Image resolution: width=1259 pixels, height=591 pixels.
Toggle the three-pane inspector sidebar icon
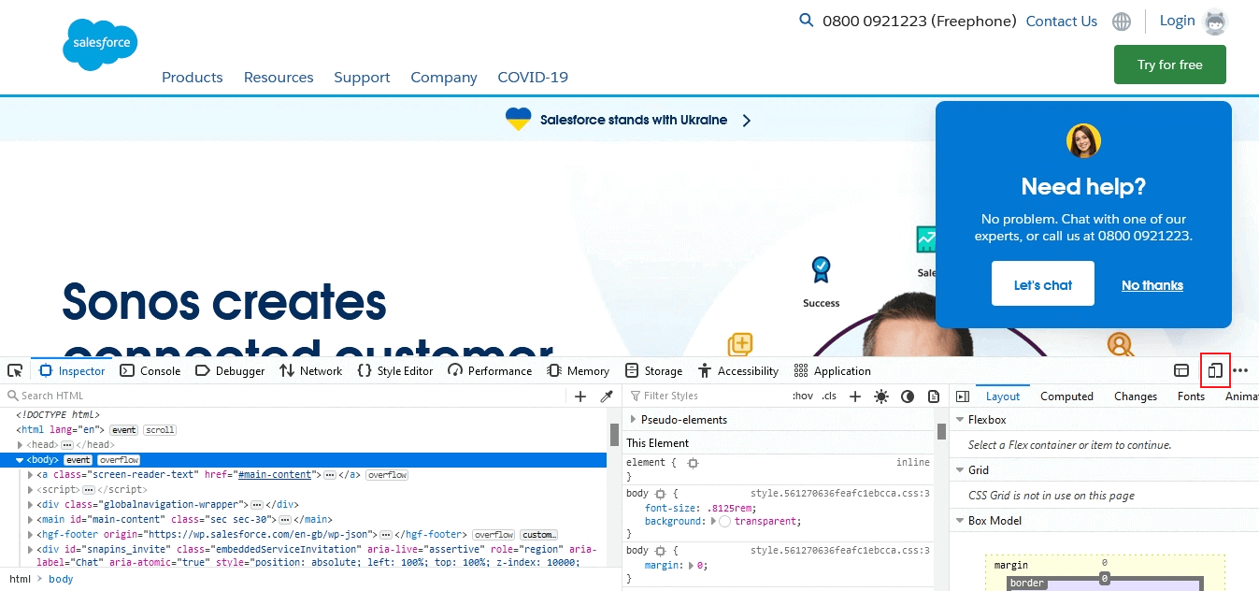[x=963, y=396]
